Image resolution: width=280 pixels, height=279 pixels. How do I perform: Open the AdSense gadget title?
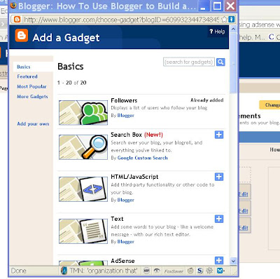click(122, 261)
